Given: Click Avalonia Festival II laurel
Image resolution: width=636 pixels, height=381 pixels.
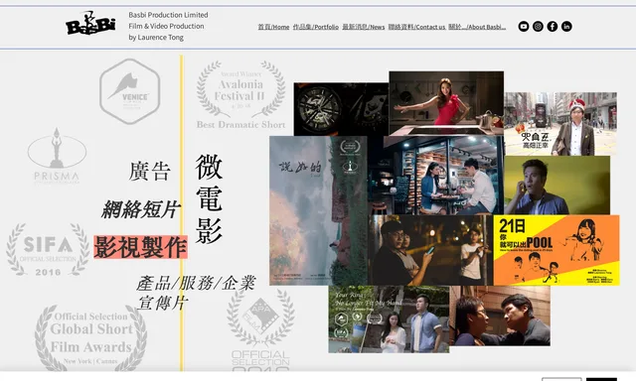Looking at the screenshot, I should (240, 95).
